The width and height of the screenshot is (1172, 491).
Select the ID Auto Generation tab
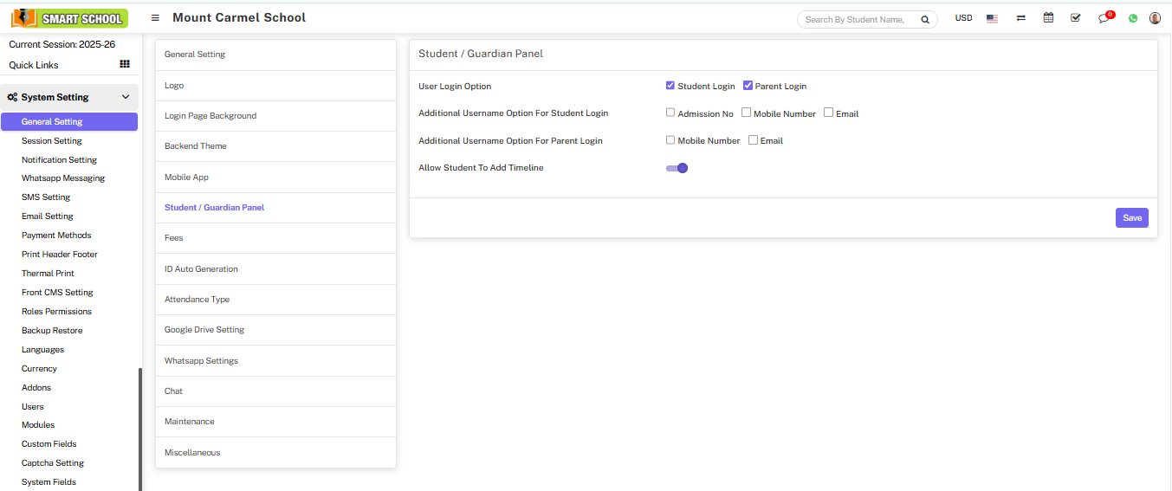point(201,269)
